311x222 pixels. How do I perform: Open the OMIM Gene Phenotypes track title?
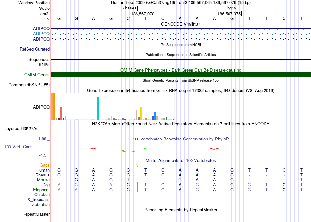[181, 70]
